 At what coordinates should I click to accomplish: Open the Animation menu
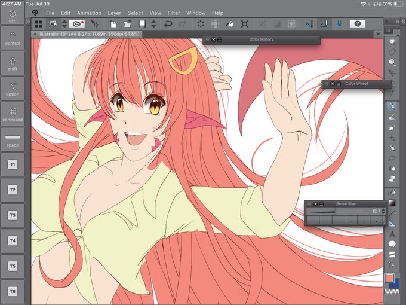click(89, 13)
